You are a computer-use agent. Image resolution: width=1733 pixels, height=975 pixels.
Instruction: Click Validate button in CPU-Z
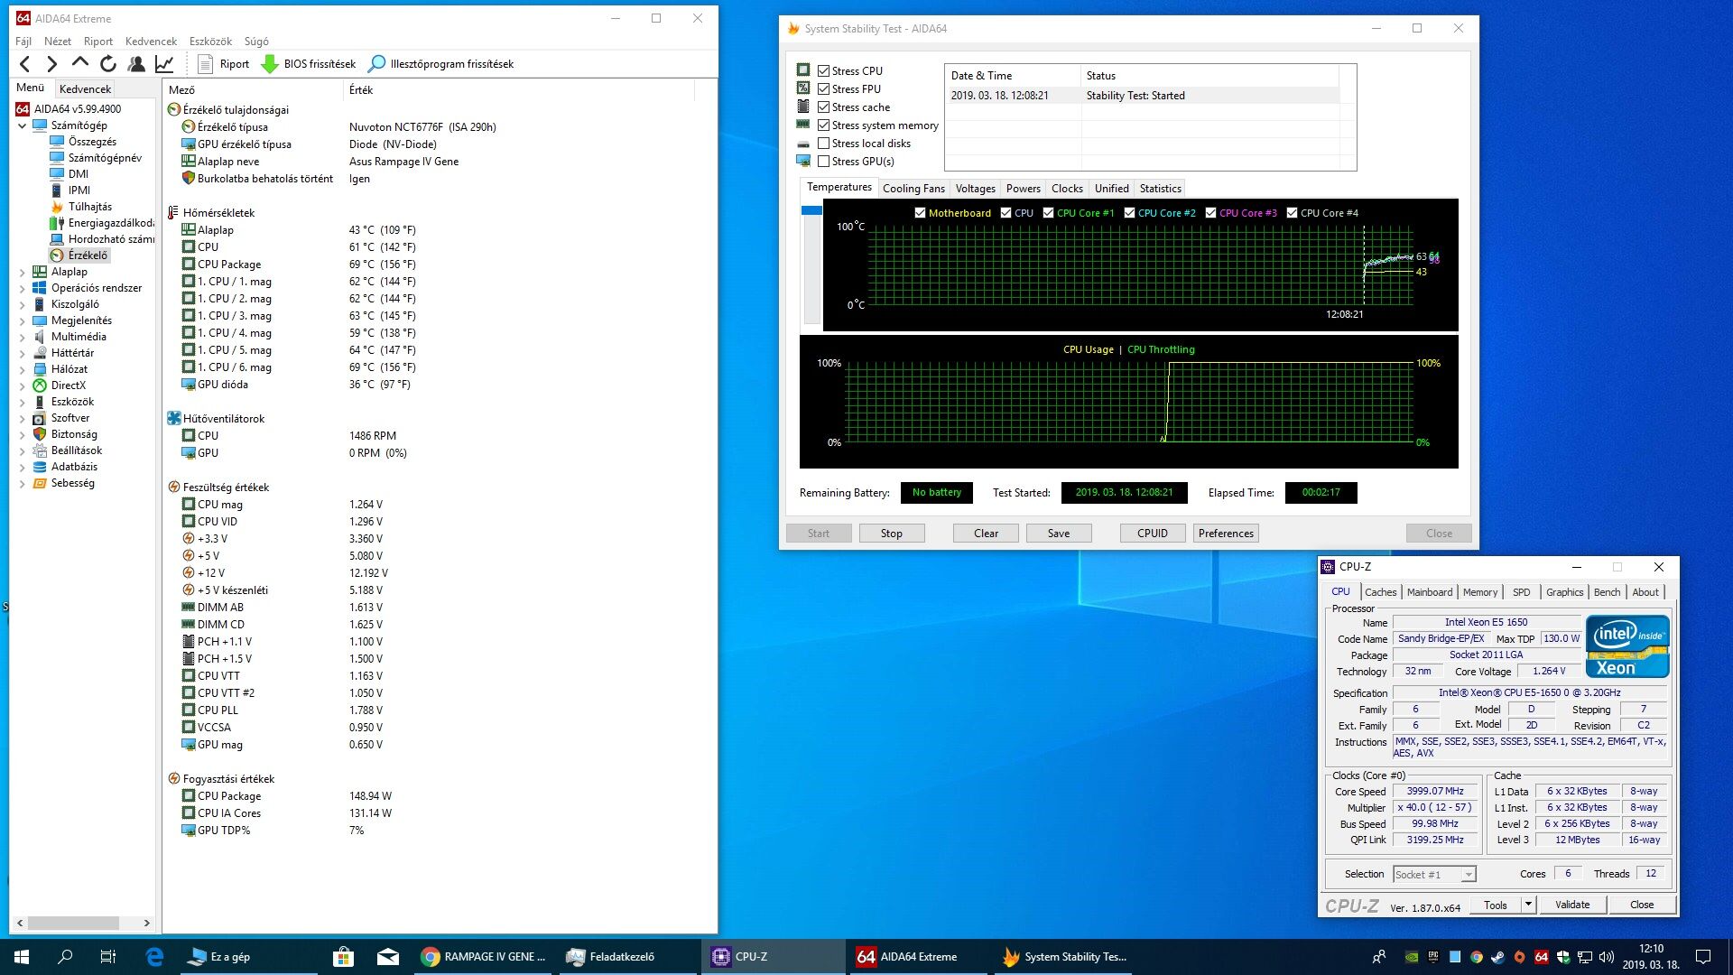(x=1572, y=905)
